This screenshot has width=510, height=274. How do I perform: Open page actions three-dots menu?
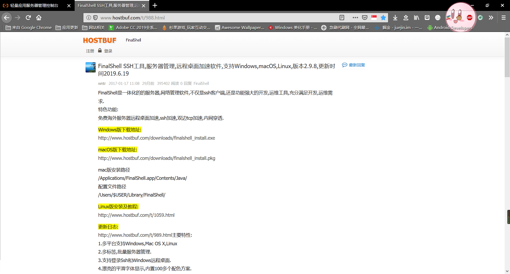click(355, 18)
